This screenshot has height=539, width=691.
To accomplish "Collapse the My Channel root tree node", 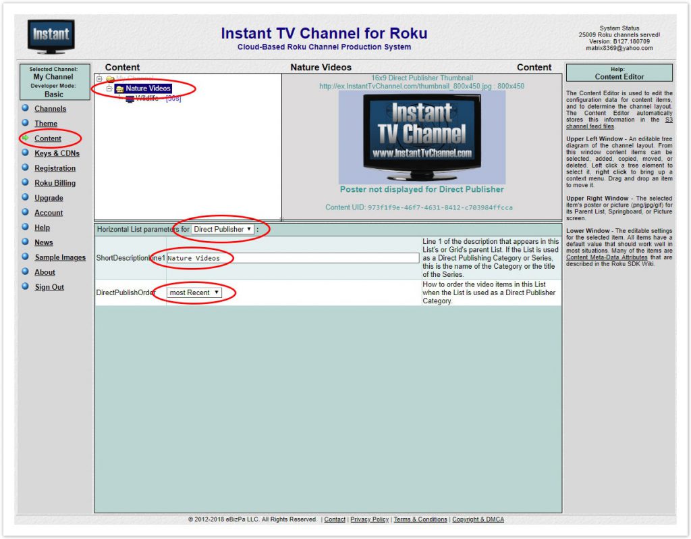I will [x=99, y=79].
